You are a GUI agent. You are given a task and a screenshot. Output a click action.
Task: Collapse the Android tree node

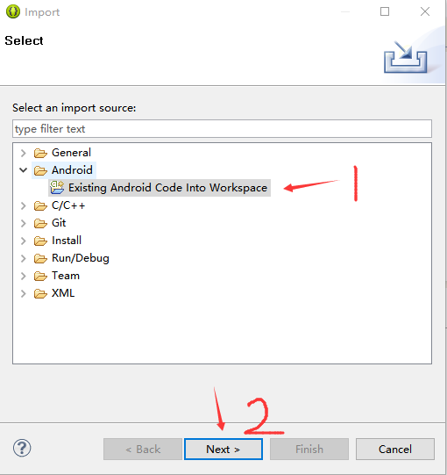point(24,170)
